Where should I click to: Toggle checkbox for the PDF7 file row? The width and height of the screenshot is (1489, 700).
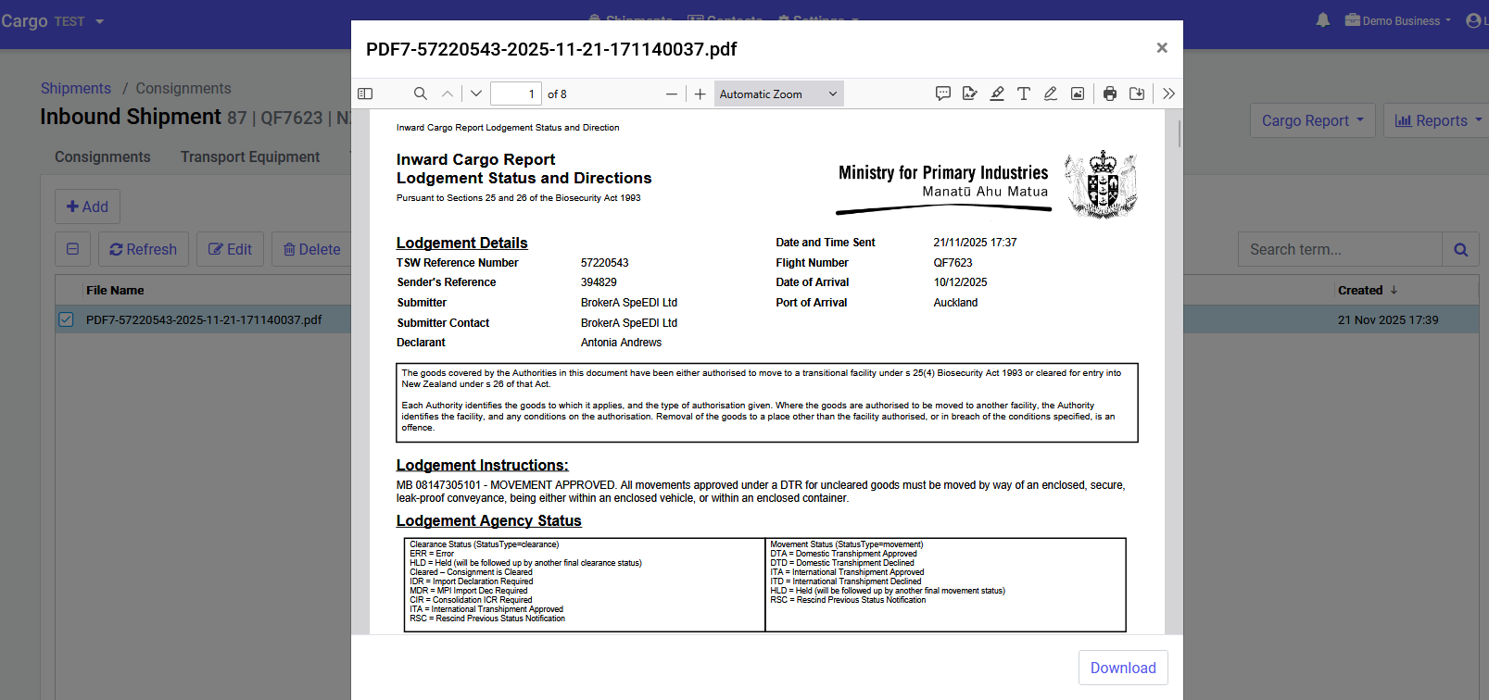pos(66,319)
